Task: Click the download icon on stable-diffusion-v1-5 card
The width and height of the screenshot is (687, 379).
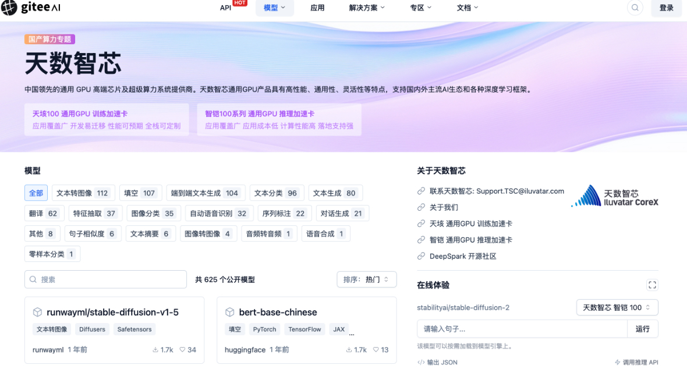Action: point(155,350)
